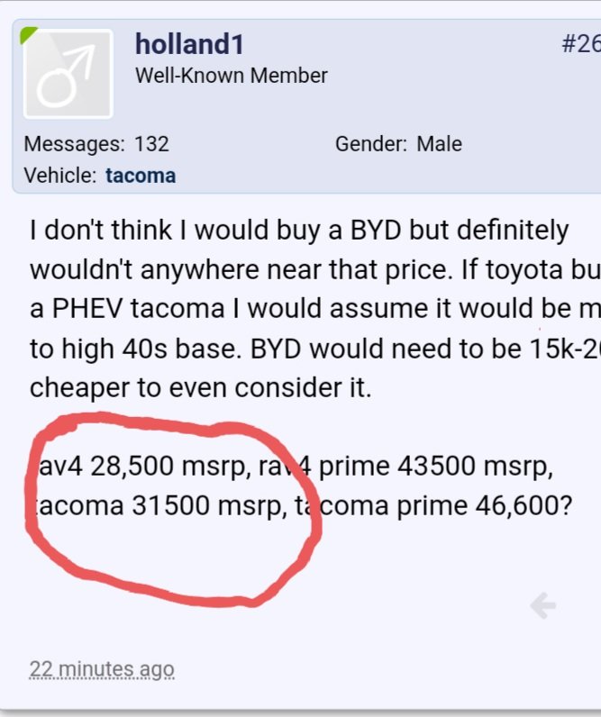Click the "tacoma prime 46,600?" text
601x717 pixels.
tap(433, 505)
